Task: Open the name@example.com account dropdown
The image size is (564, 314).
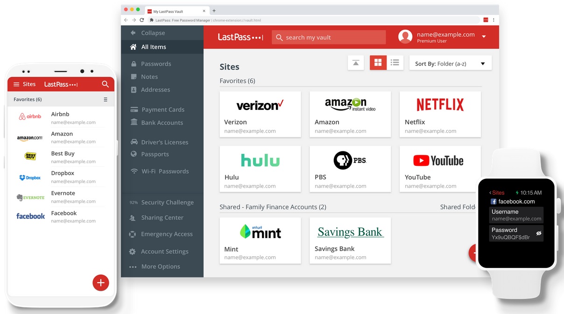Action: pyautogui.click(x=484, y=37)
